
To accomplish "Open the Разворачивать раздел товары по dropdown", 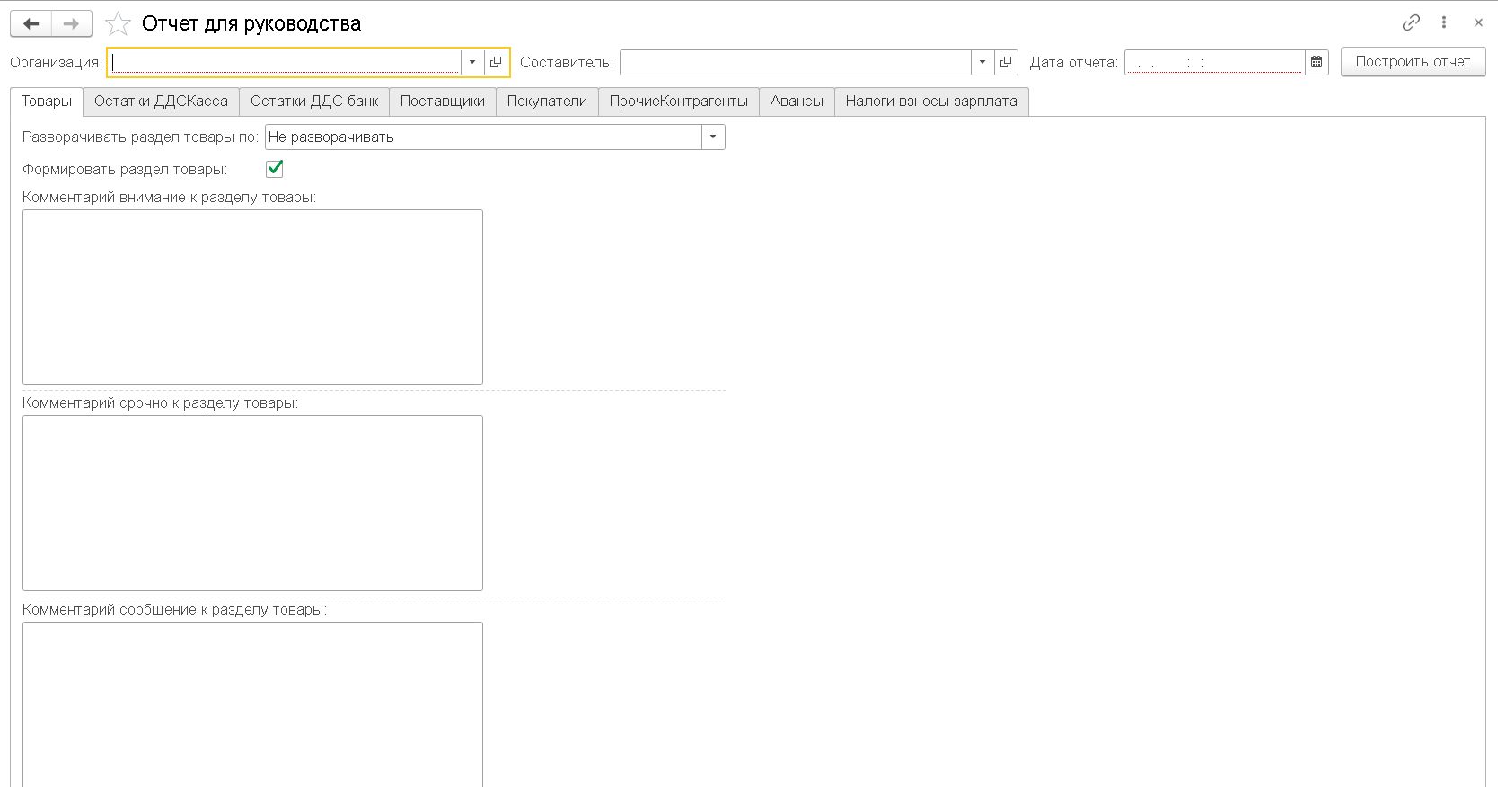I will (x=713, y=137).
